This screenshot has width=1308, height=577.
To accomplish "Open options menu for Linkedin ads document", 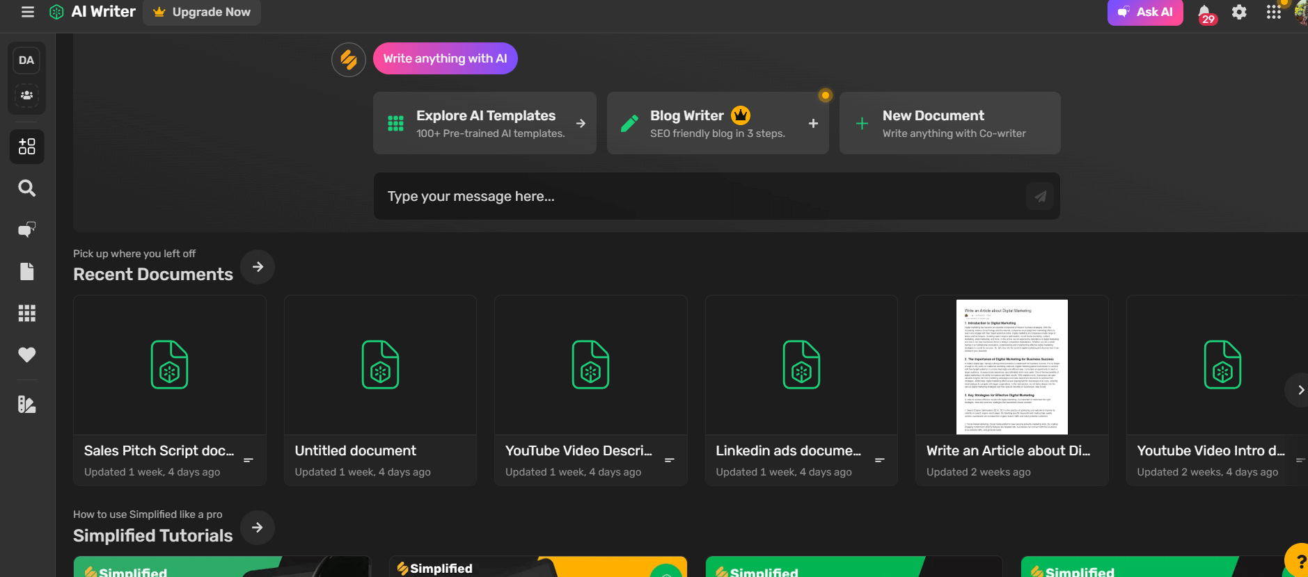I will (x=880, y=460).
